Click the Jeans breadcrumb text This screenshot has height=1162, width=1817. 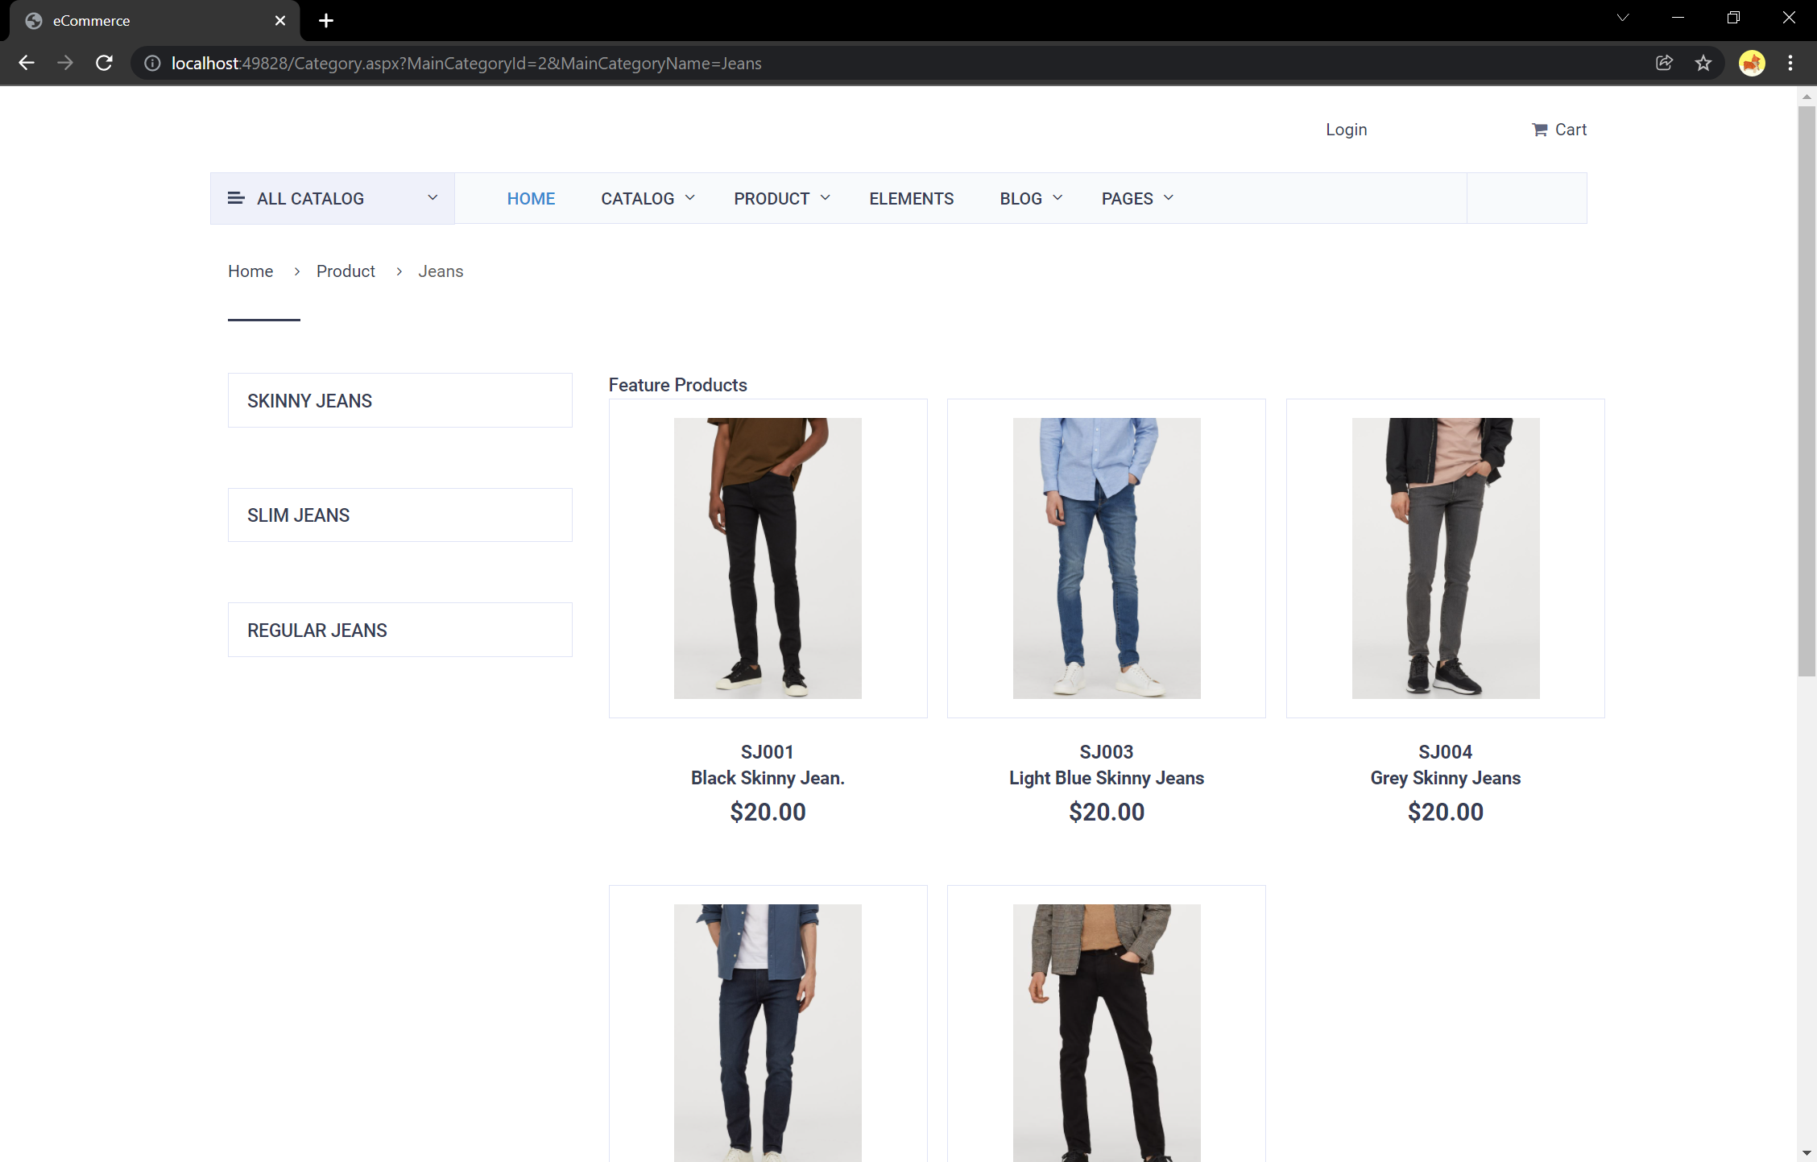pyautogui.click(x=441, y=271)
